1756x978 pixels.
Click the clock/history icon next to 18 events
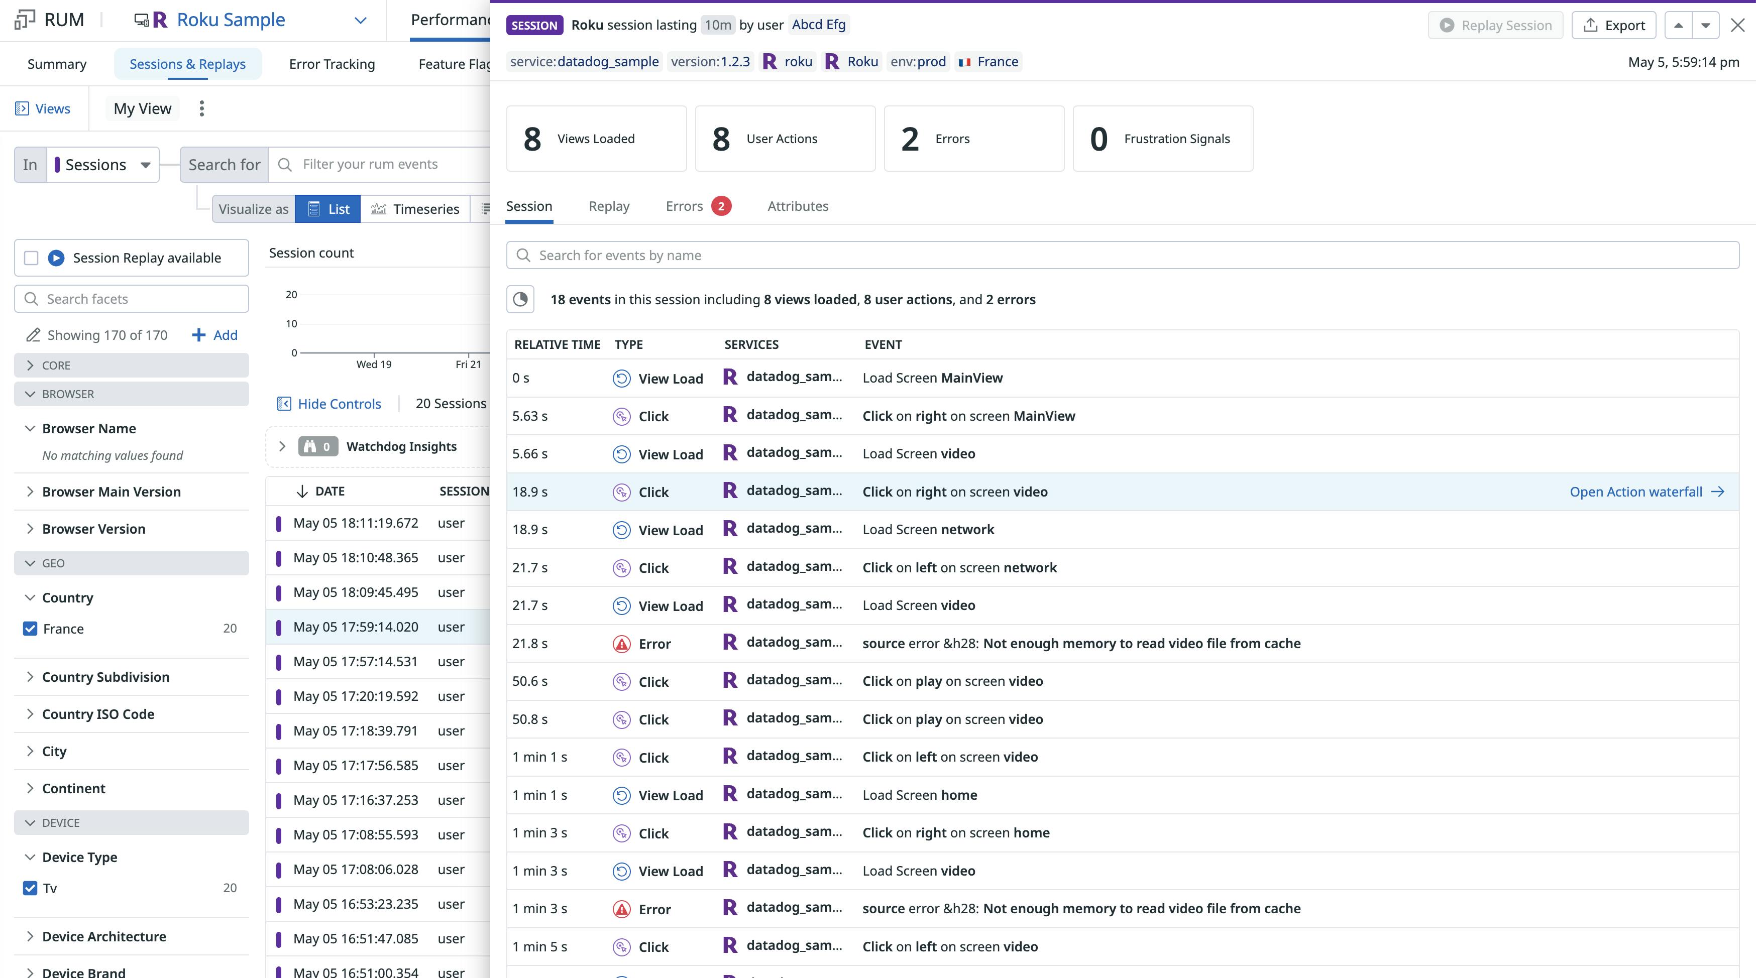point(520,299)
